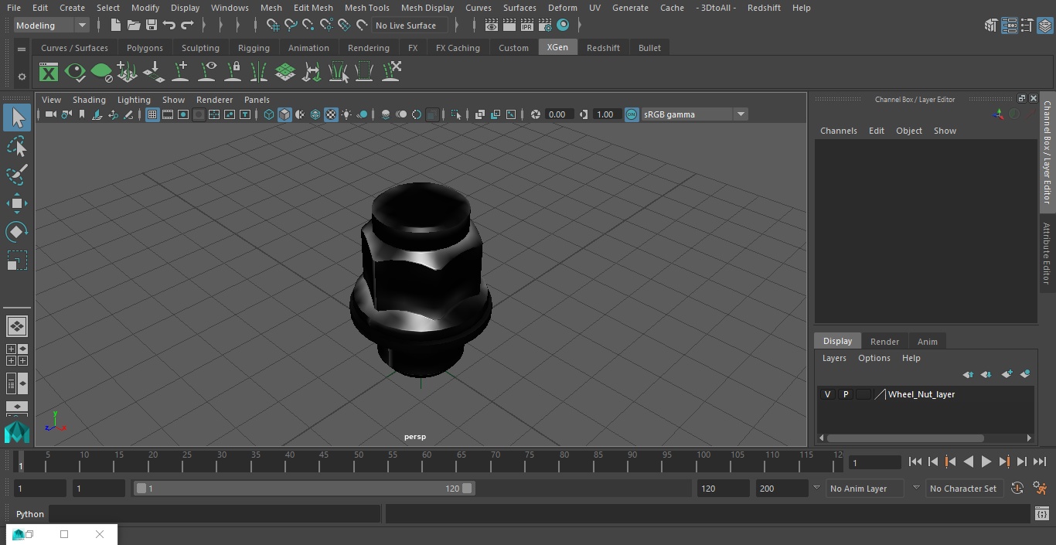1056x545 pixels.
Task: Play the animation backward
Action: click(x=968, y=462)
